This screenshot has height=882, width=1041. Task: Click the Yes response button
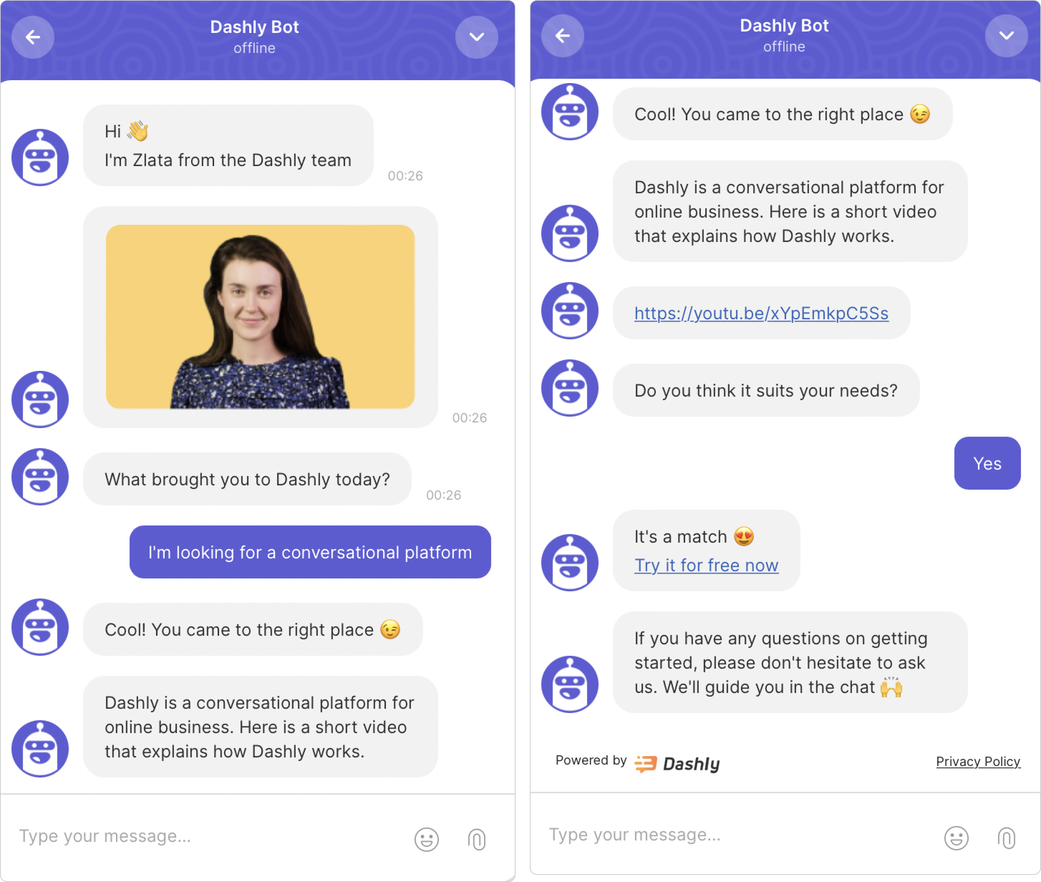pos(987,463)
